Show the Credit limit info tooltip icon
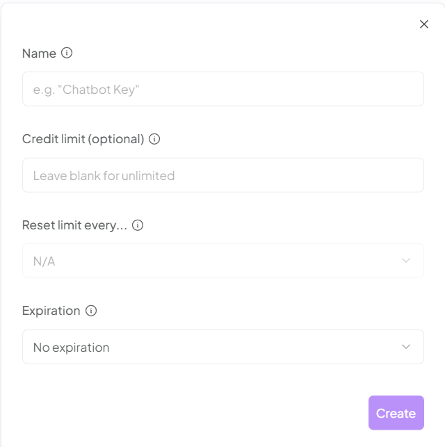Screen dimensions: 445x447 coord(154,139)
